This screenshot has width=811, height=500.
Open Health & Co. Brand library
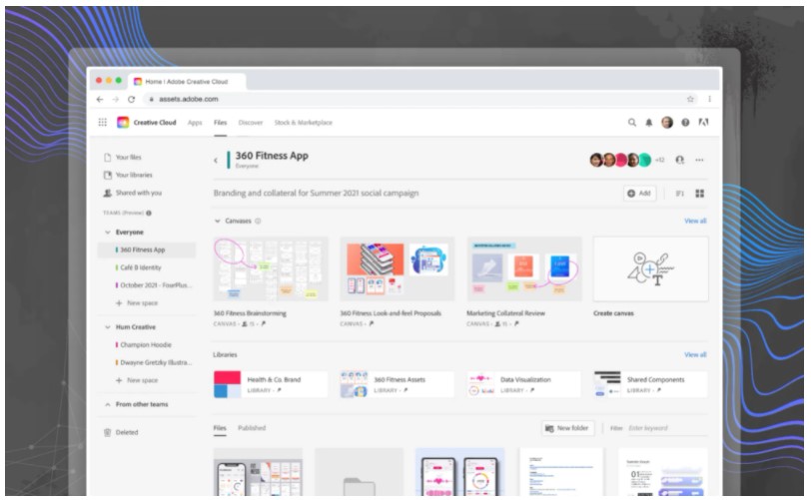pyautogui.click(x=271, y=384)
